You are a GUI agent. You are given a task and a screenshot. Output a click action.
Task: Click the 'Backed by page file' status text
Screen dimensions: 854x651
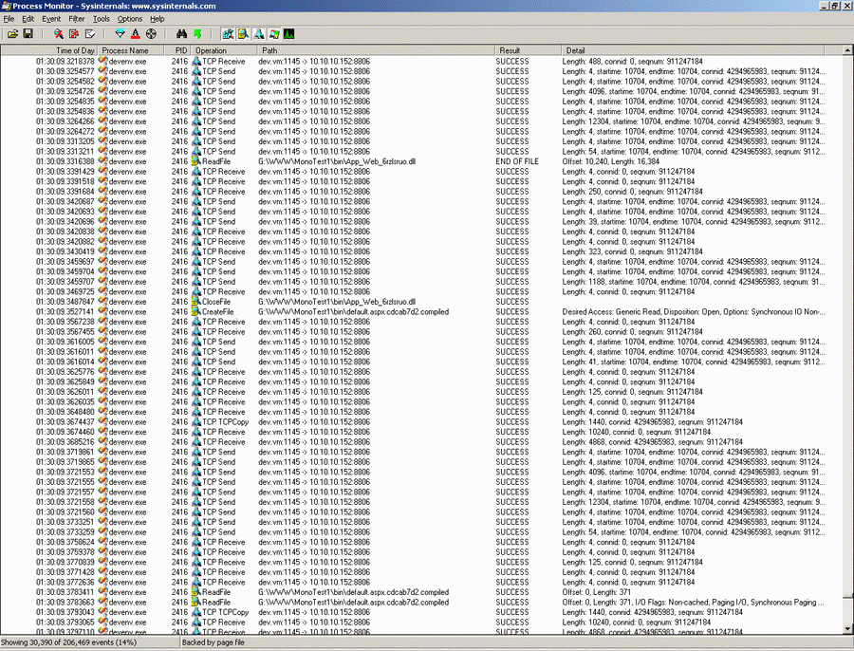click(213, 642)
